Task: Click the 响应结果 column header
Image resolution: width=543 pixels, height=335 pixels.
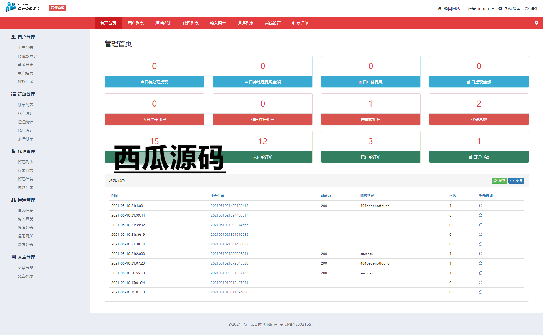Action: [367, 196]
